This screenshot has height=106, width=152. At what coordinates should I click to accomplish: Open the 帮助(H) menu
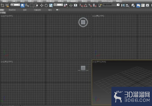click(x=119, y=1)
